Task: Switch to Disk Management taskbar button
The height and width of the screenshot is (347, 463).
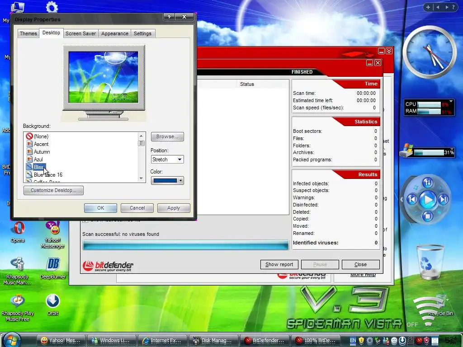Action: (213, 341)
